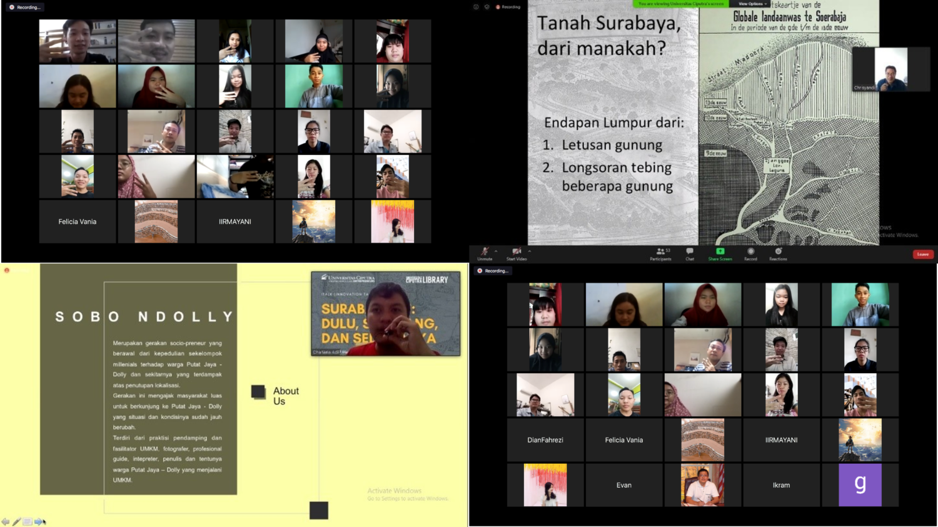The image size is (938, 527).
Task: Go to previous slide arrow
Action: click(x=6, y=521)
